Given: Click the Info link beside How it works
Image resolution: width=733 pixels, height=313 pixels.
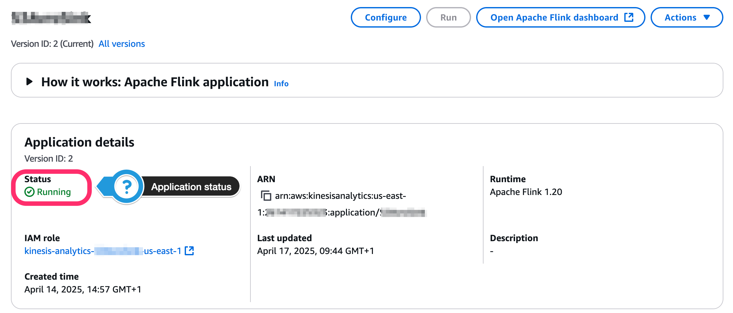Looking at the screenshot, I should coord(281,83).
